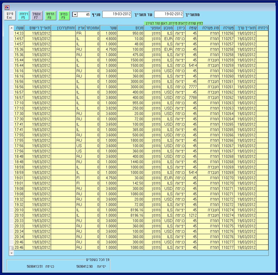Click the קופה cell 7777
Screen dimensions: 278x275
coord(191,87)
